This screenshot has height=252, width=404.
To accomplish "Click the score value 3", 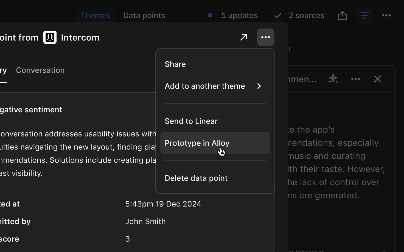I will 128,239.
